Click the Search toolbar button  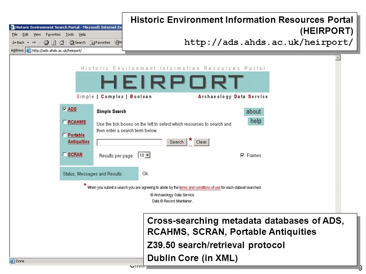[77, 42]
